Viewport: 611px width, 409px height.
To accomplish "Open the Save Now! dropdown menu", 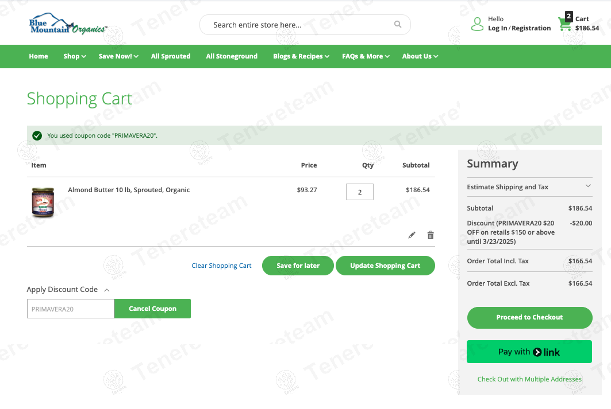I will pyautogui.click(x=118, y=56).
